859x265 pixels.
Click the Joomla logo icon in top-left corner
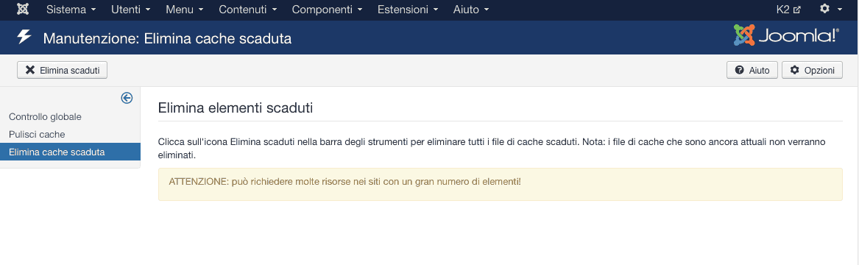(23, 10)
